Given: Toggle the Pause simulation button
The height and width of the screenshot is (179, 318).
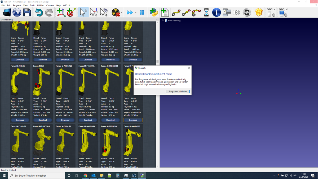Looking at the screenshot, I should pos(142,12).
